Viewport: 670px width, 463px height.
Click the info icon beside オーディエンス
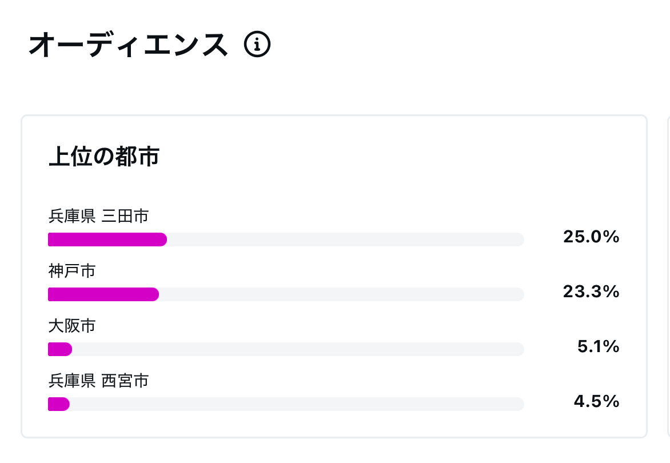257,44
